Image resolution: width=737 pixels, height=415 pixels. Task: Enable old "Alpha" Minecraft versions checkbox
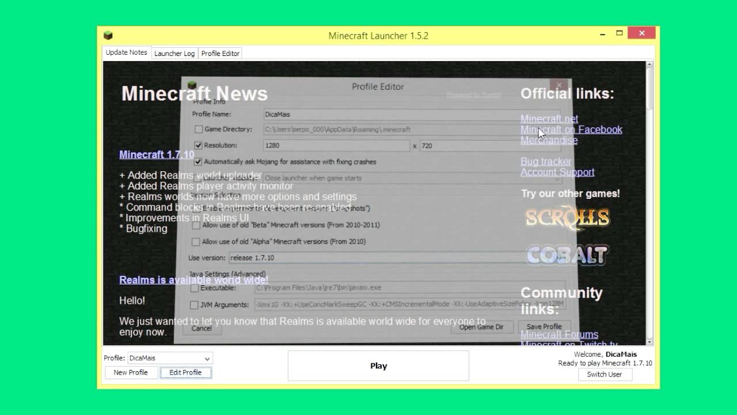pyautogui.click(x=196, y=242)
